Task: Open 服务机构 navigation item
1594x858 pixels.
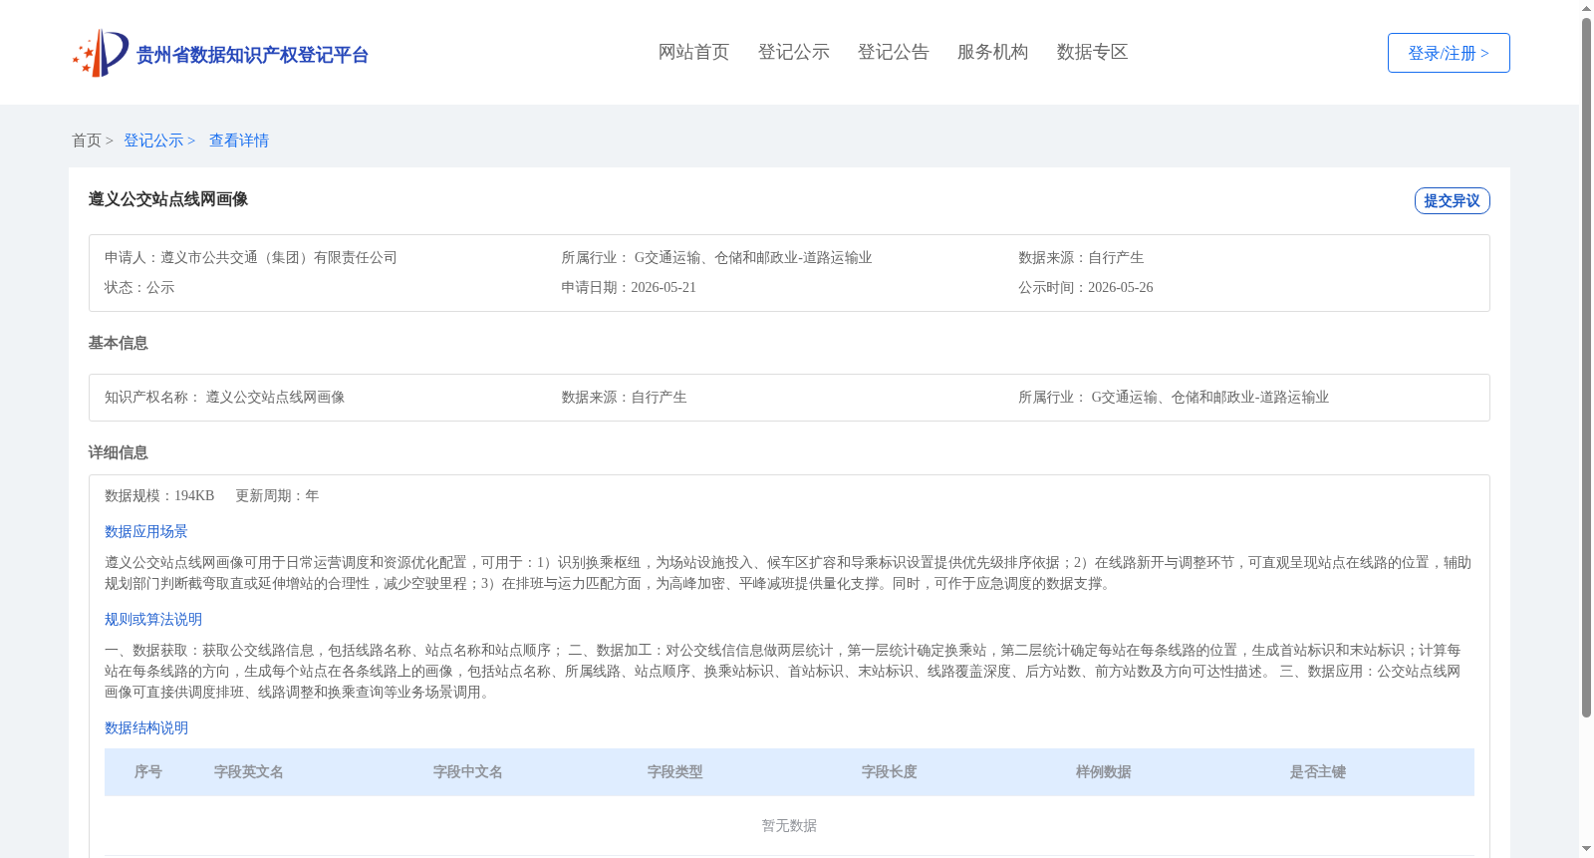Action: [992, 52]
